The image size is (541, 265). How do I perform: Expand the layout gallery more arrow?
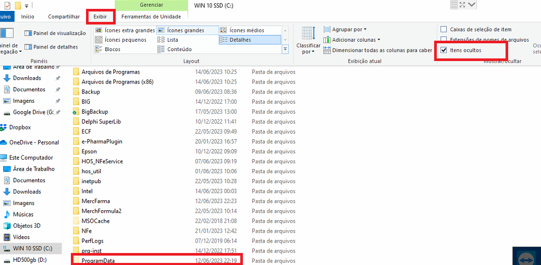point(285,50)
